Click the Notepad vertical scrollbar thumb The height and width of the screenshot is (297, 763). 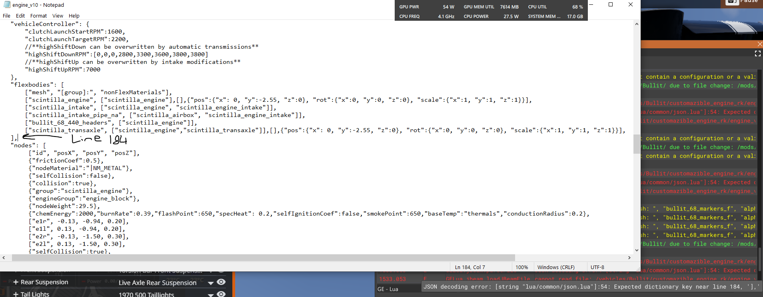(637, 144)
